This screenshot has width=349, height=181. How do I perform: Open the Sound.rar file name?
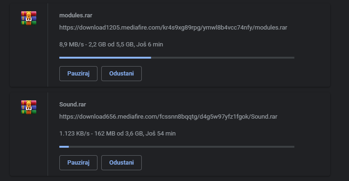(73, 105)
